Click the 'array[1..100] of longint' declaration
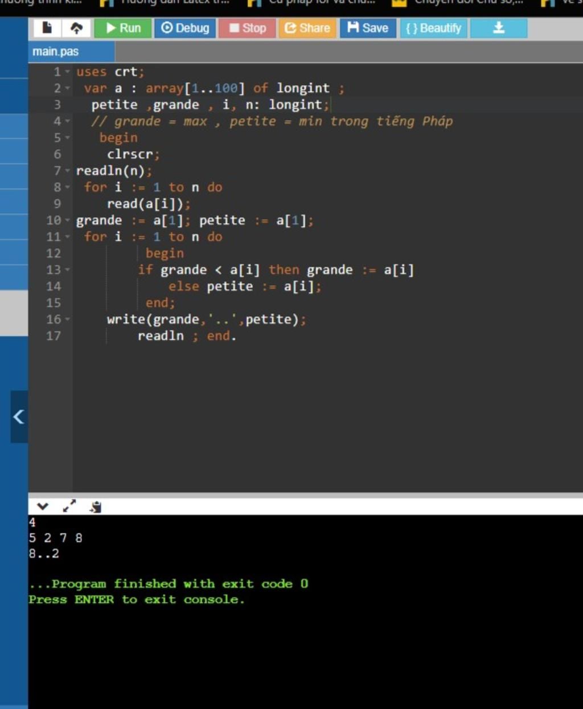 [237, 88]
